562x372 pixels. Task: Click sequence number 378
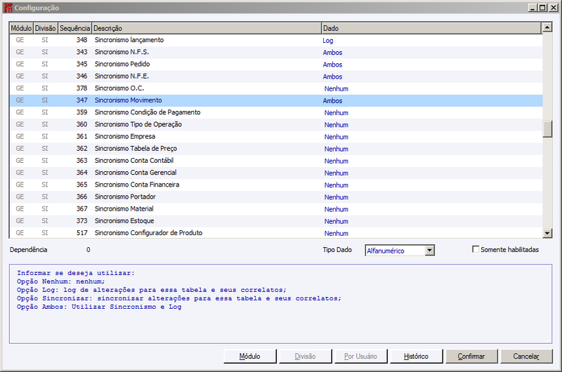click(x=81, y=88)
